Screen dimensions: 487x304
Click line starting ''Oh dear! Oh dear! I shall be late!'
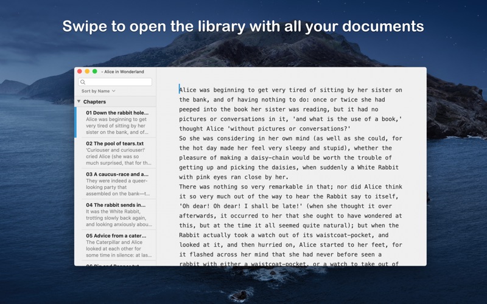(286, 206)
